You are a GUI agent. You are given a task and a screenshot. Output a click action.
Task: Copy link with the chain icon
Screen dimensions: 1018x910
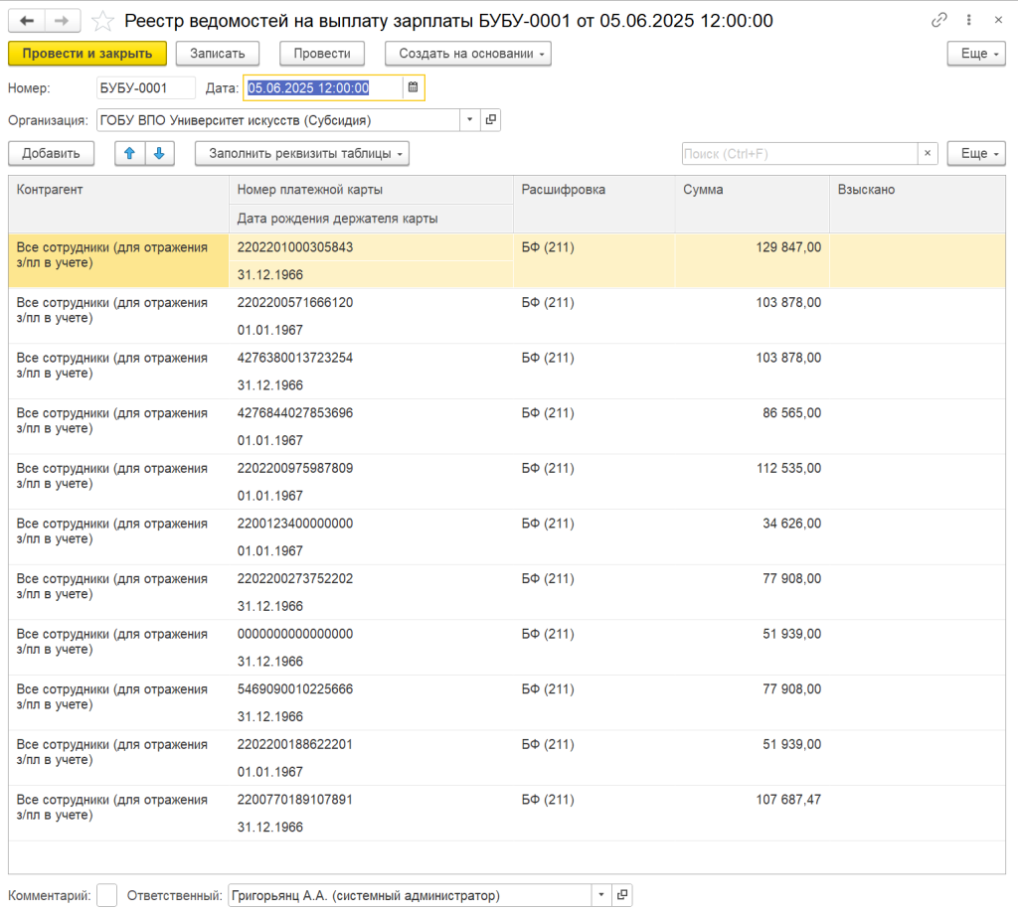tap(938, 20)
